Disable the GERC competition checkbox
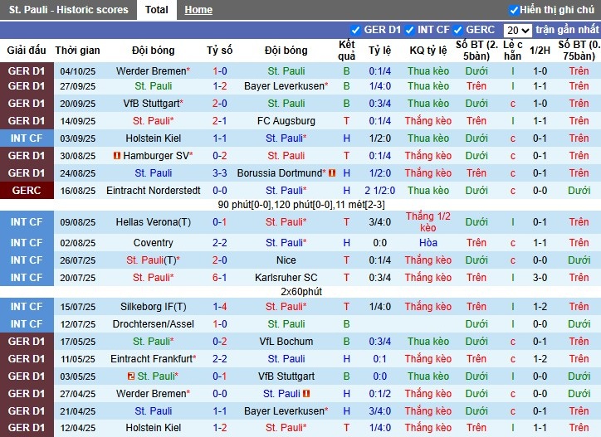Viewport: 601px width, 437px height. click(457, 31)
